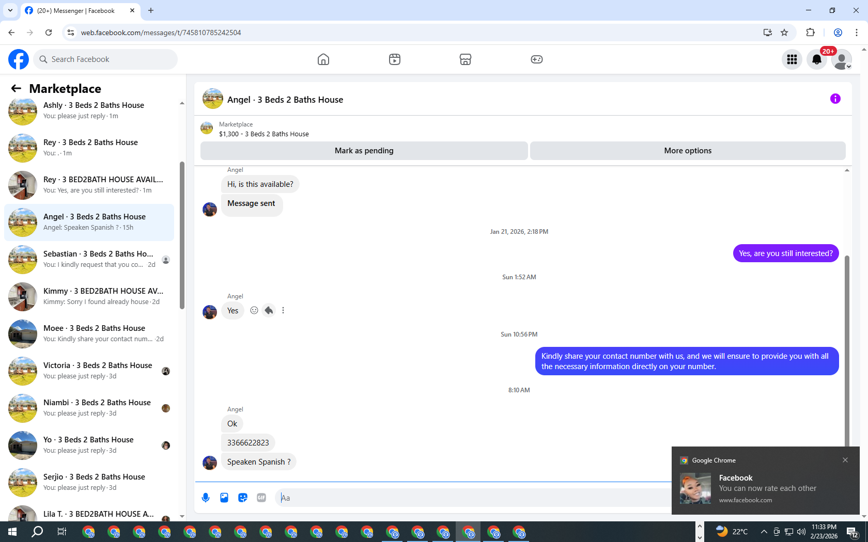
Task: Click Angel's profile picture in header
Action: (x=213, y=99)
